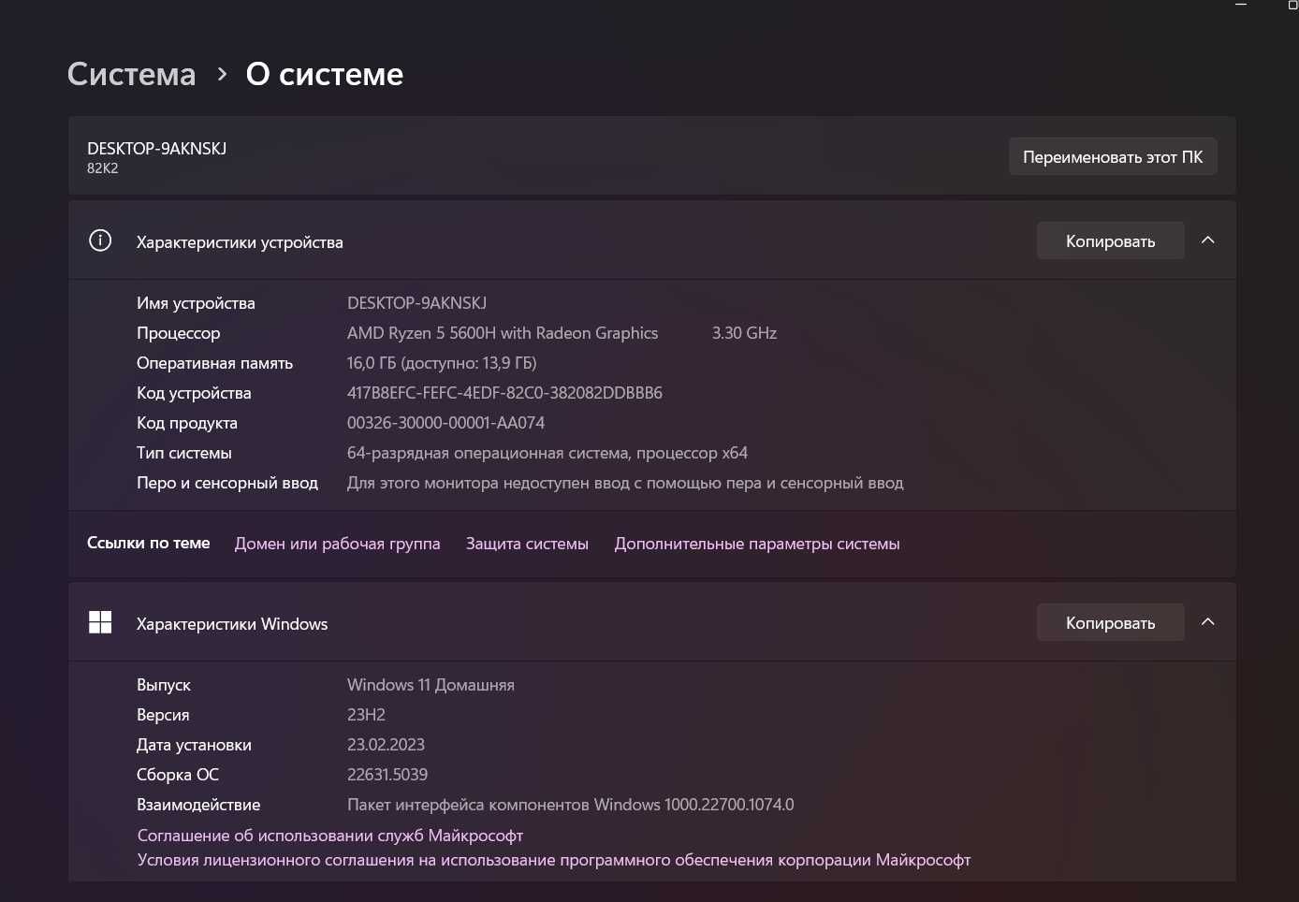This screenshot has height=902, width=1299.
Task: Click the install date 23.02.2023
Action: pos(386,745)
